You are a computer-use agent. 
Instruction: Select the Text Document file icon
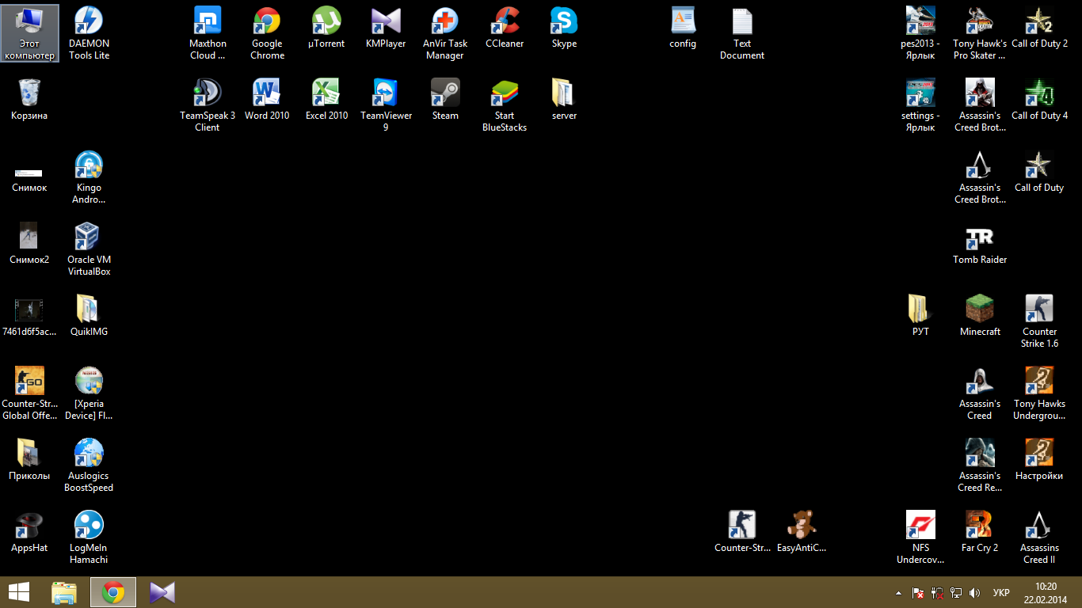pyautogui.click(x=742, y=33)
